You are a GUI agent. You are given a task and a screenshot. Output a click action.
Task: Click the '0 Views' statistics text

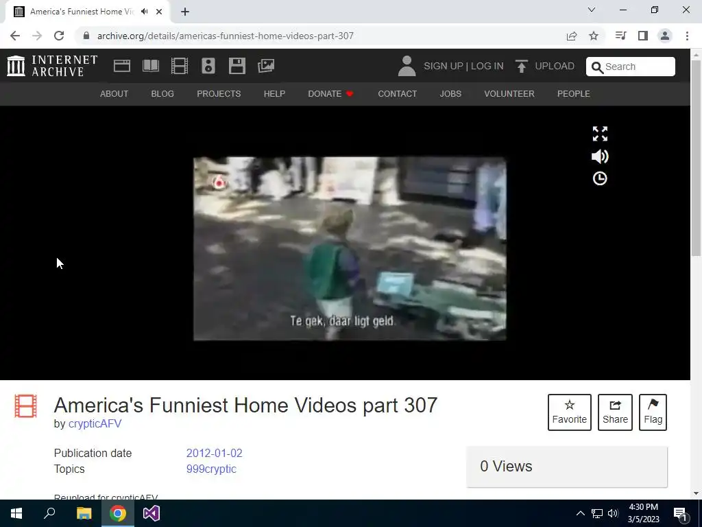[506, 467]
